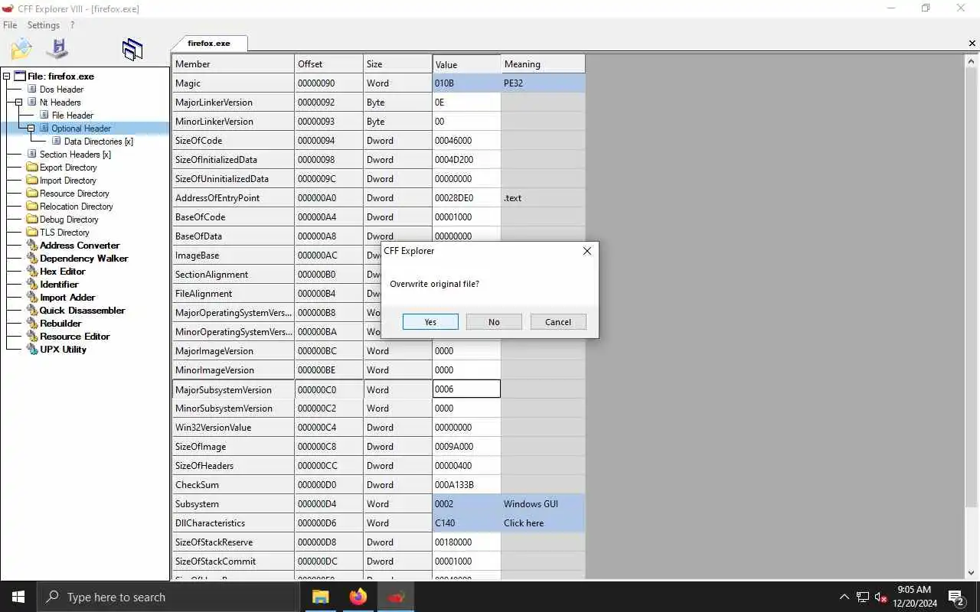Select the Subsystem value 0002
Image resolution: width=980 pixels, height=612 pixels.
pyautogui.click(x=466, y=504)
